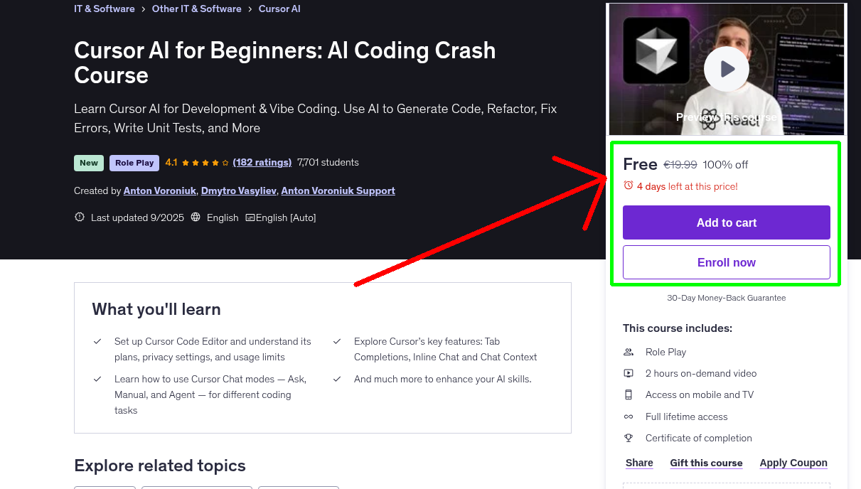Click the 7,701 students text
Viewport: 861px width, 489px height.
point(328,162)
